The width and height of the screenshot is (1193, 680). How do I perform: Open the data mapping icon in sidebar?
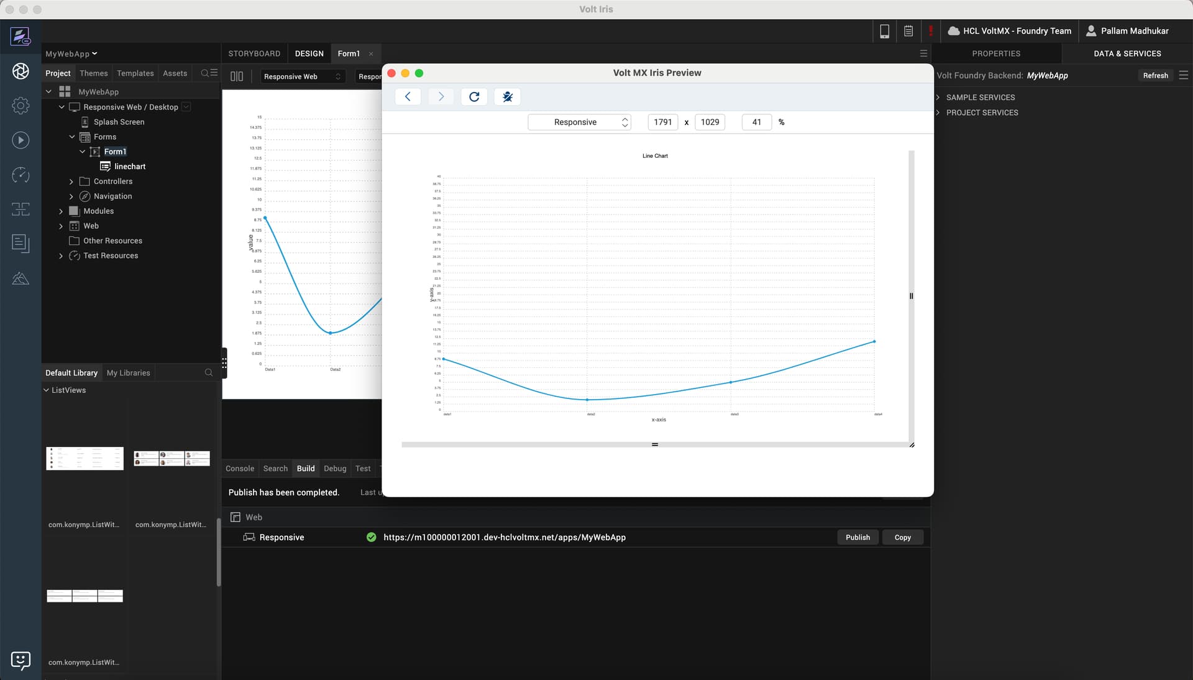point(21,209)
